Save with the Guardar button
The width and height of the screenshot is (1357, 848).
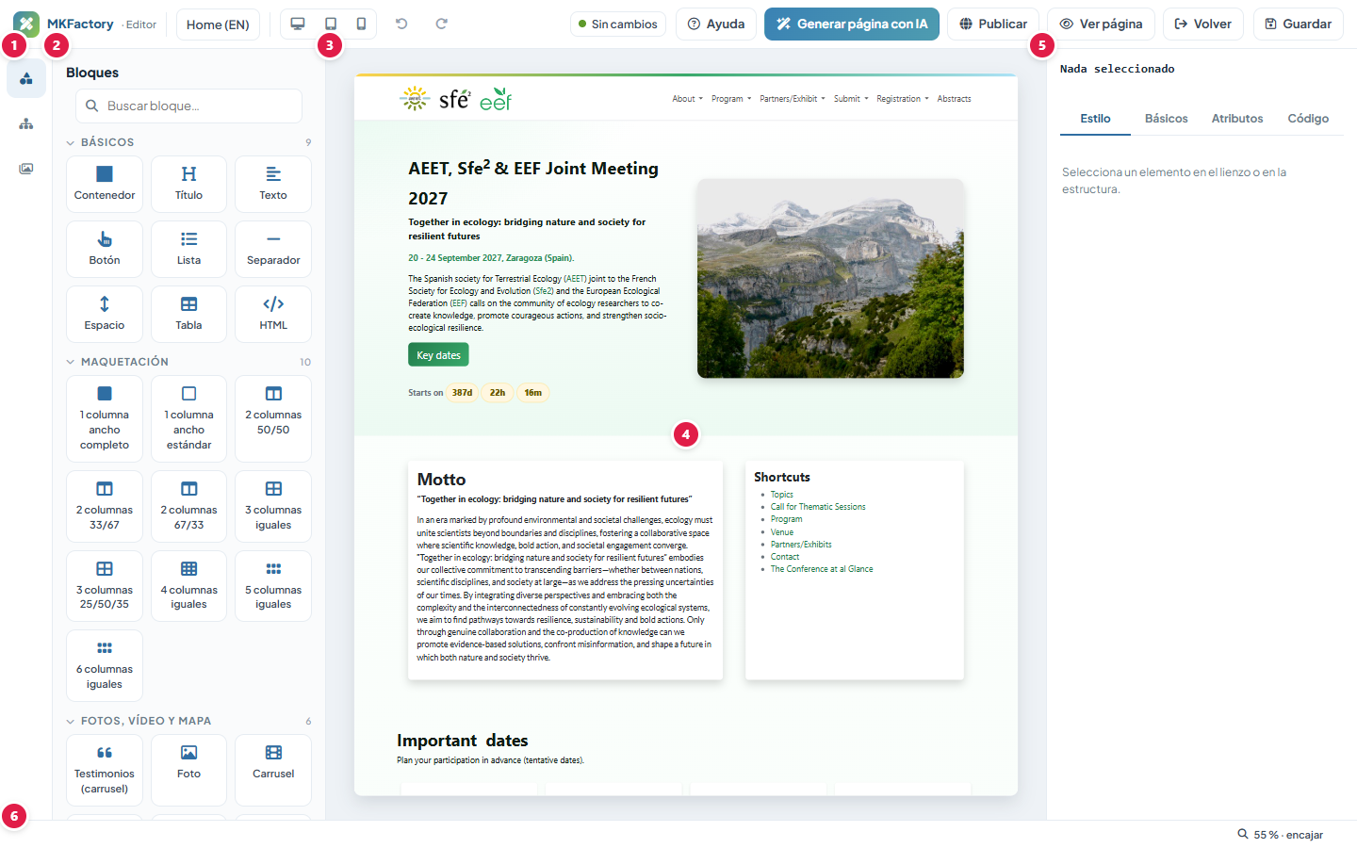click(1299, 24)
